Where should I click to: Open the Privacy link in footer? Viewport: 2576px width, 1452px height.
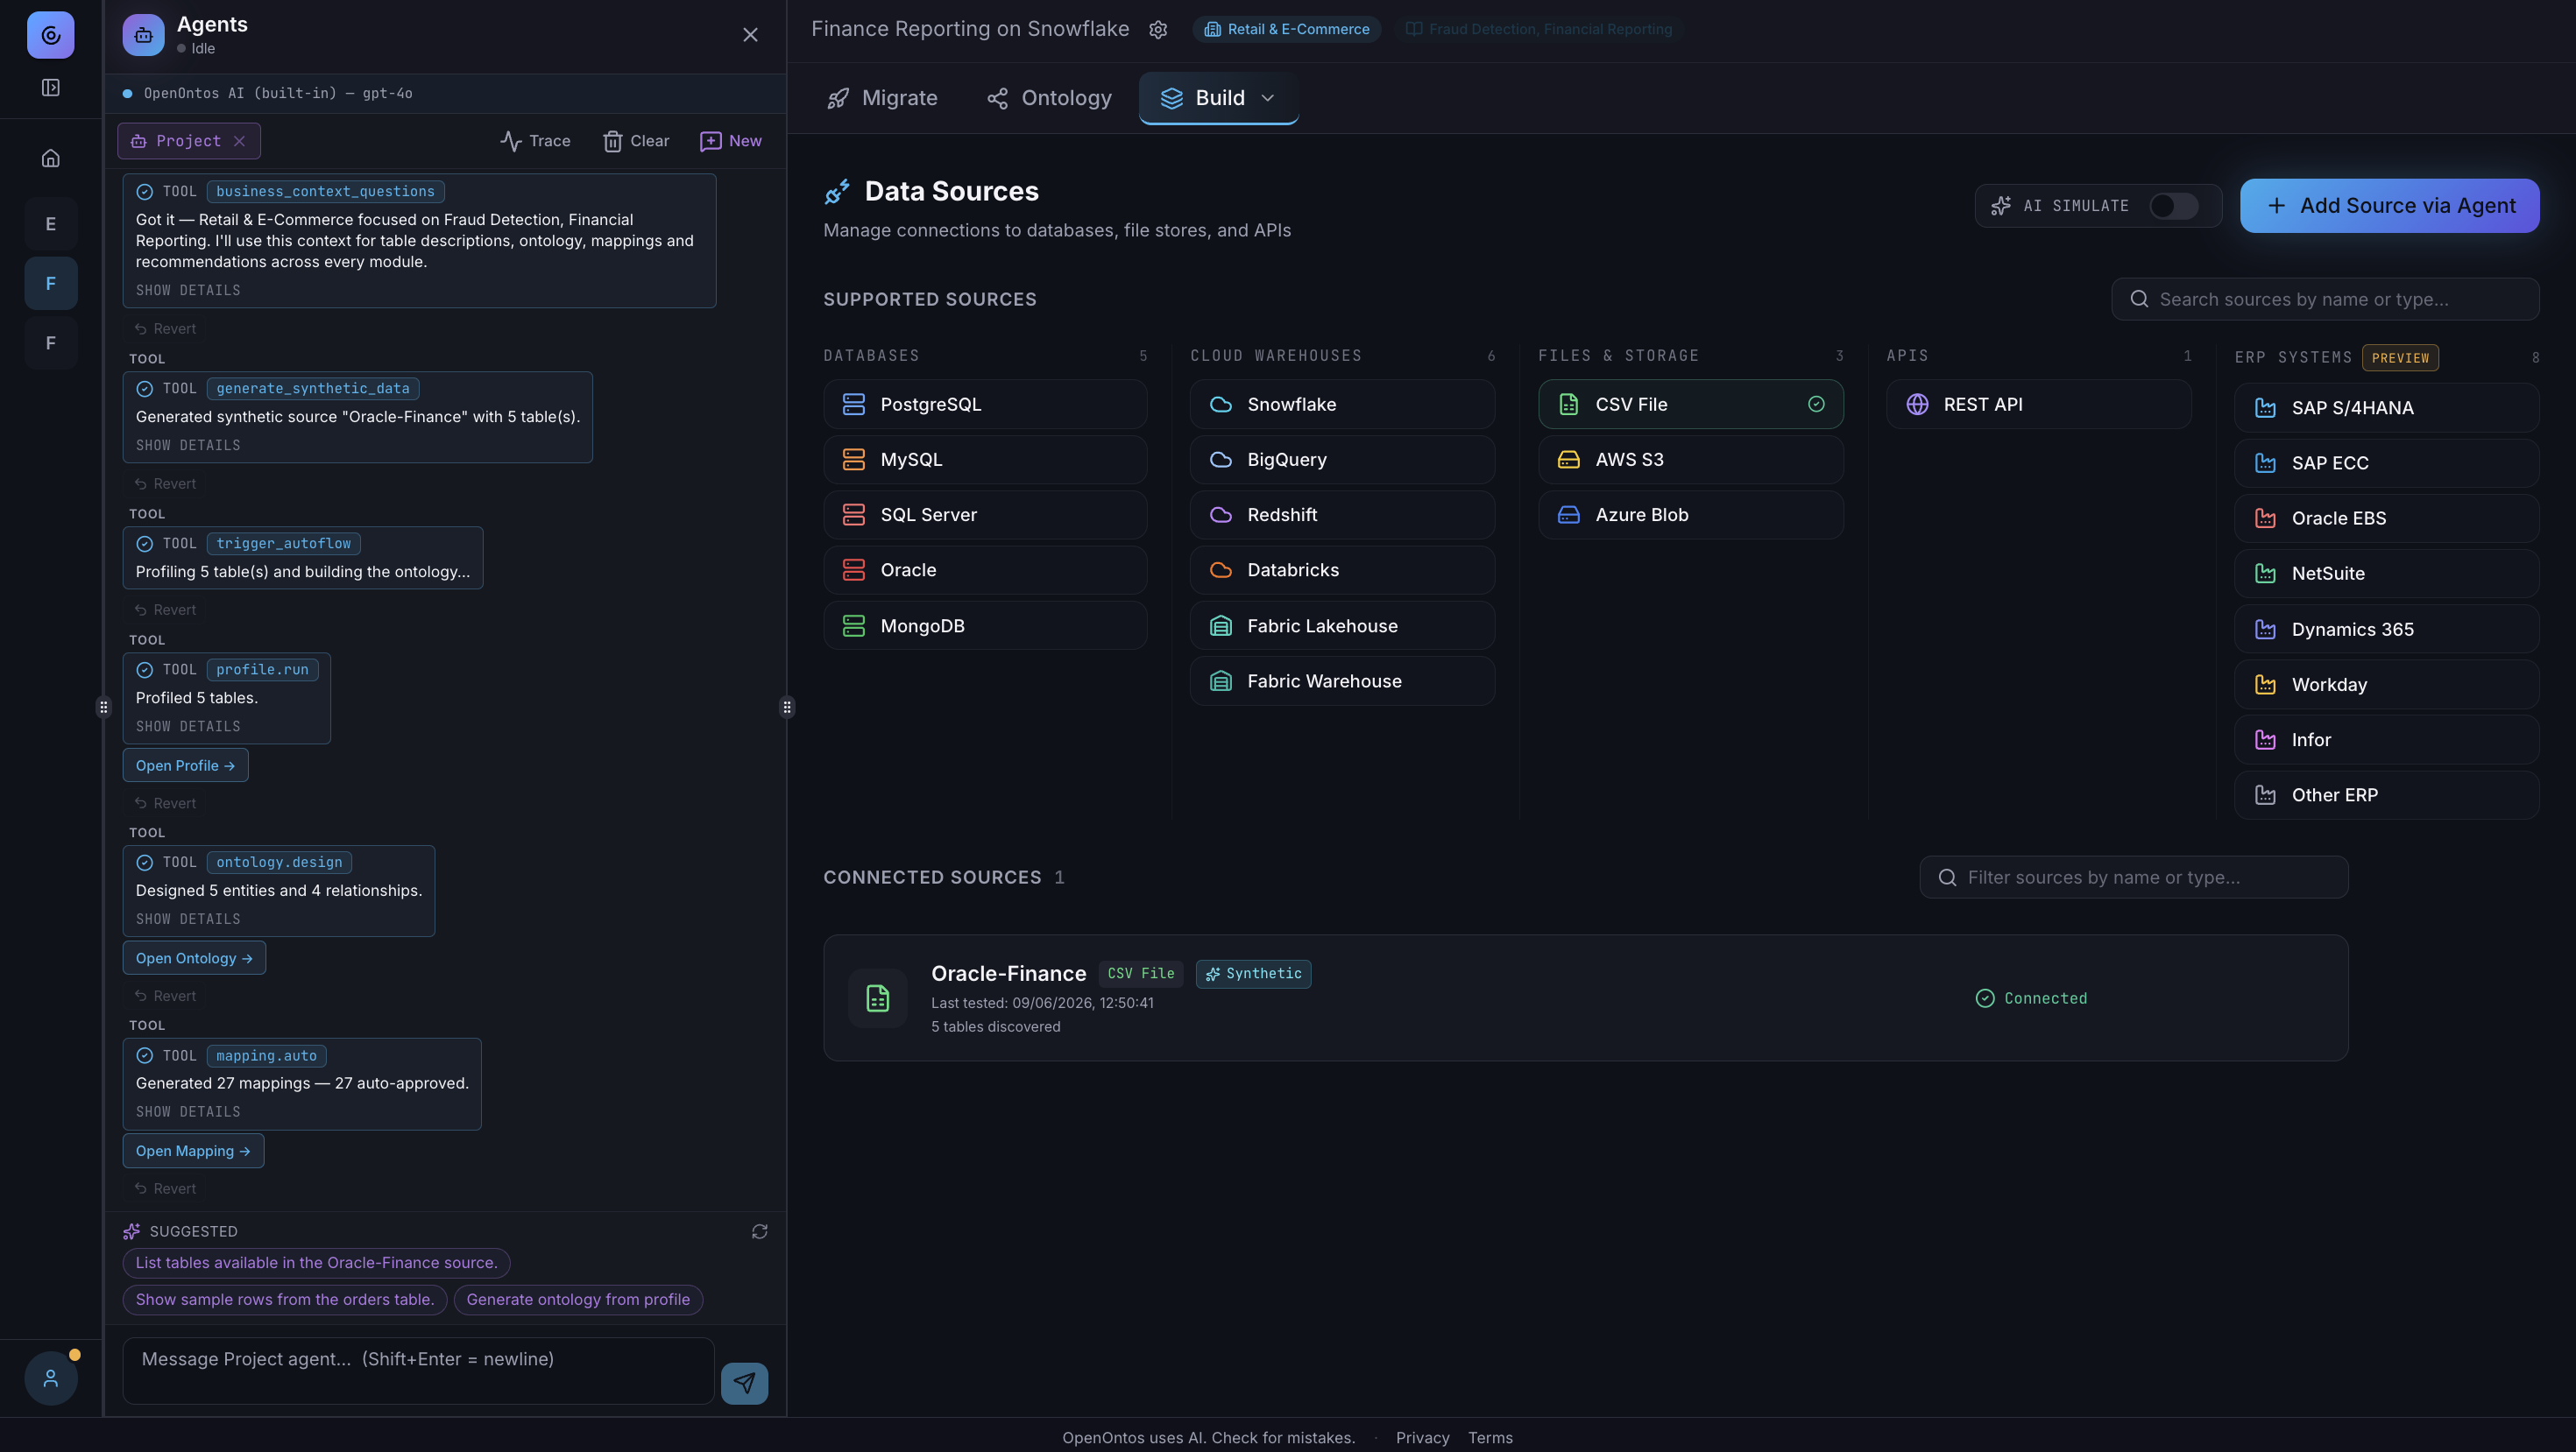(x=1422, y=1438)
